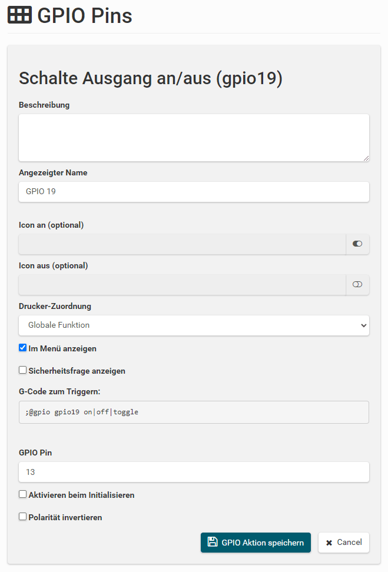
Task: Click the X icon on Cancel
Action: pyautogui.click(x=329, y=543)
